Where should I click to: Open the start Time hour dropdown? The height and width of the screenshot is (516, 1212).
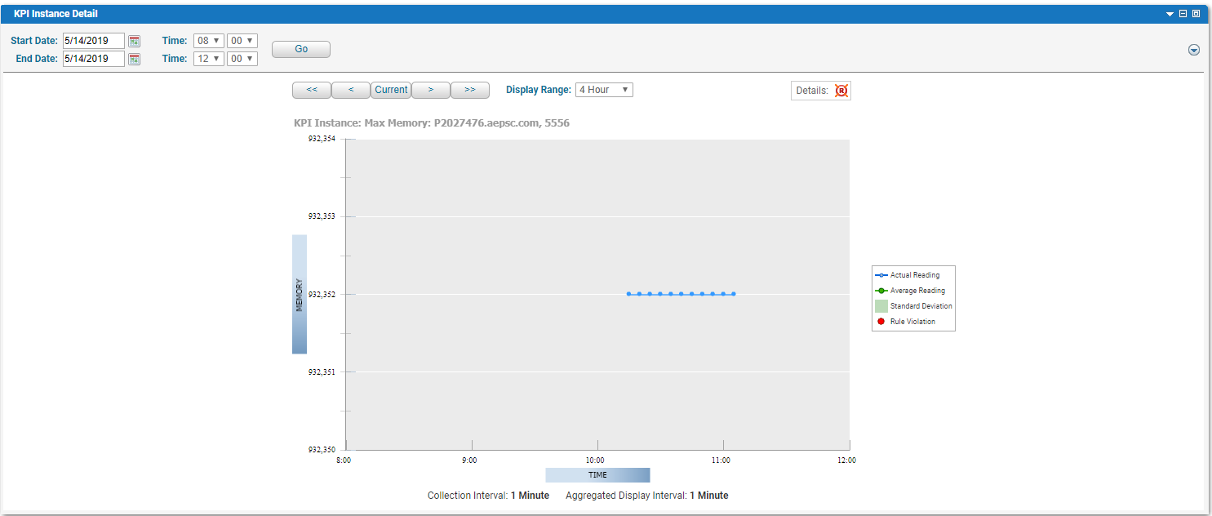click(x=208, y=40)
